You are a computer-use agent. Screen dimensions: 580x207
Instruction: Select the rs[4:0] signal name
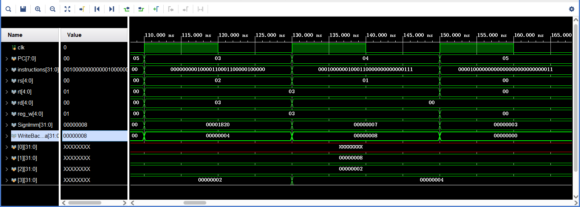pos(25,81)
